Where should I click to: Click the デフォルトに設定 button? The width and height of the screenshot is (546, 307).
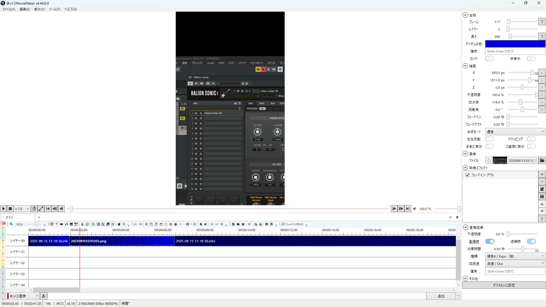[504, 285]
